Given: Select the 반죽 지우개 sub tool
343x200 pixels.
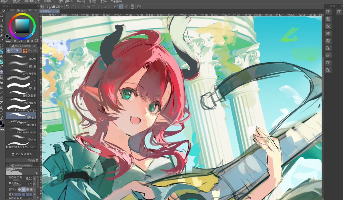Looking at the screenshot, I should tap(21, 72).
